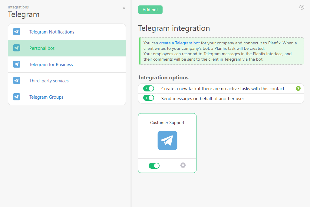Viewport: 310px width, 207px height.
Task: Disable the Customer Support bot switch
Action: [154, 166]
